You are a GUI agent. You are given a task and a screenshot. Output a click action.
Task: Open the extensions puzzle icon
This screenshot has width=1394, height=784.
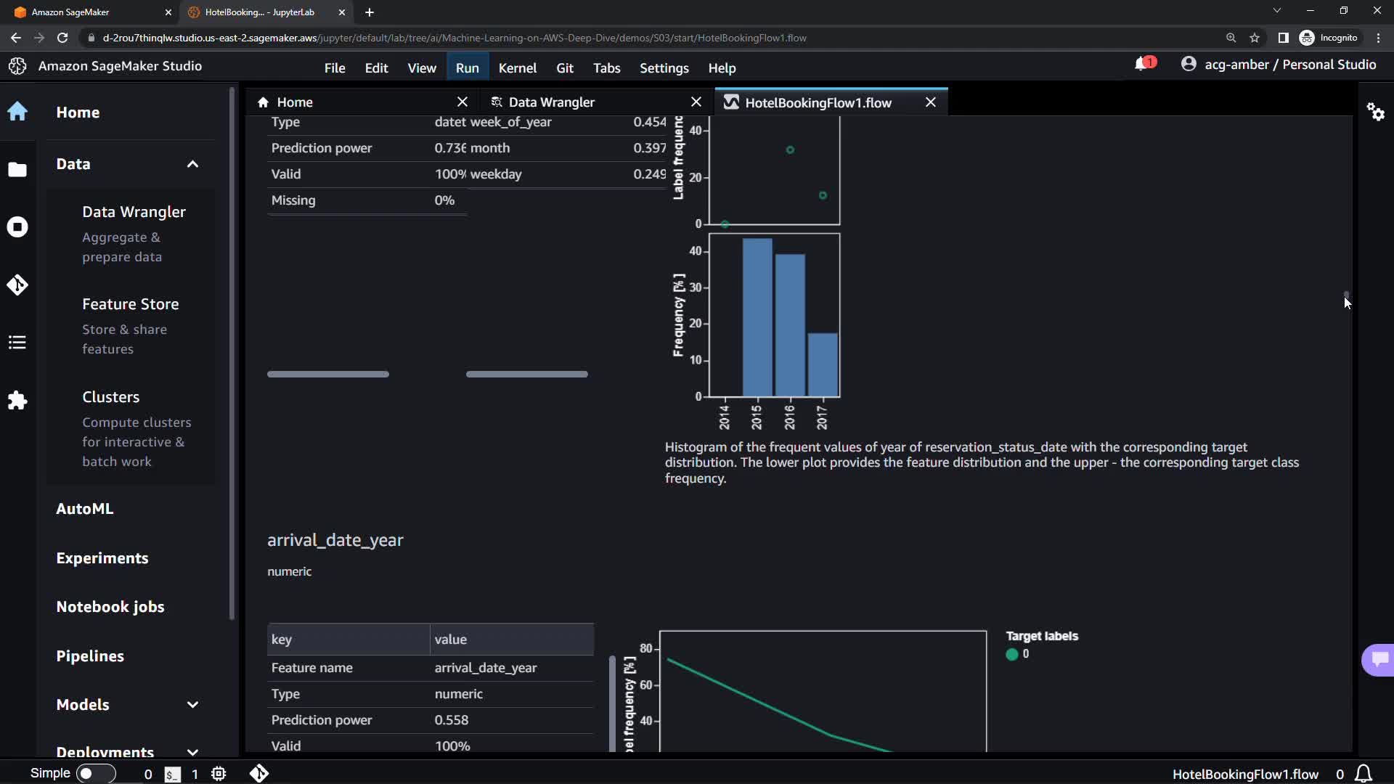[x=17, y=401]
